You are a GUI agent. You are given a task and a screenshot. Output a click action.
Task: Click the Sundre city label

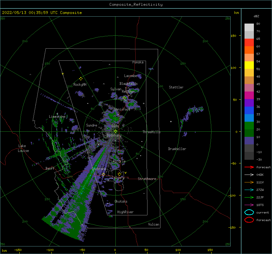92,125
